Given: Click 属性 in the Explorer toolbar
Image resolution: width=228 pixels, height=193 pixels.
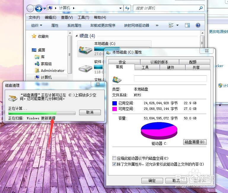Looking at the screenshot, I should (x=55, y=26).
